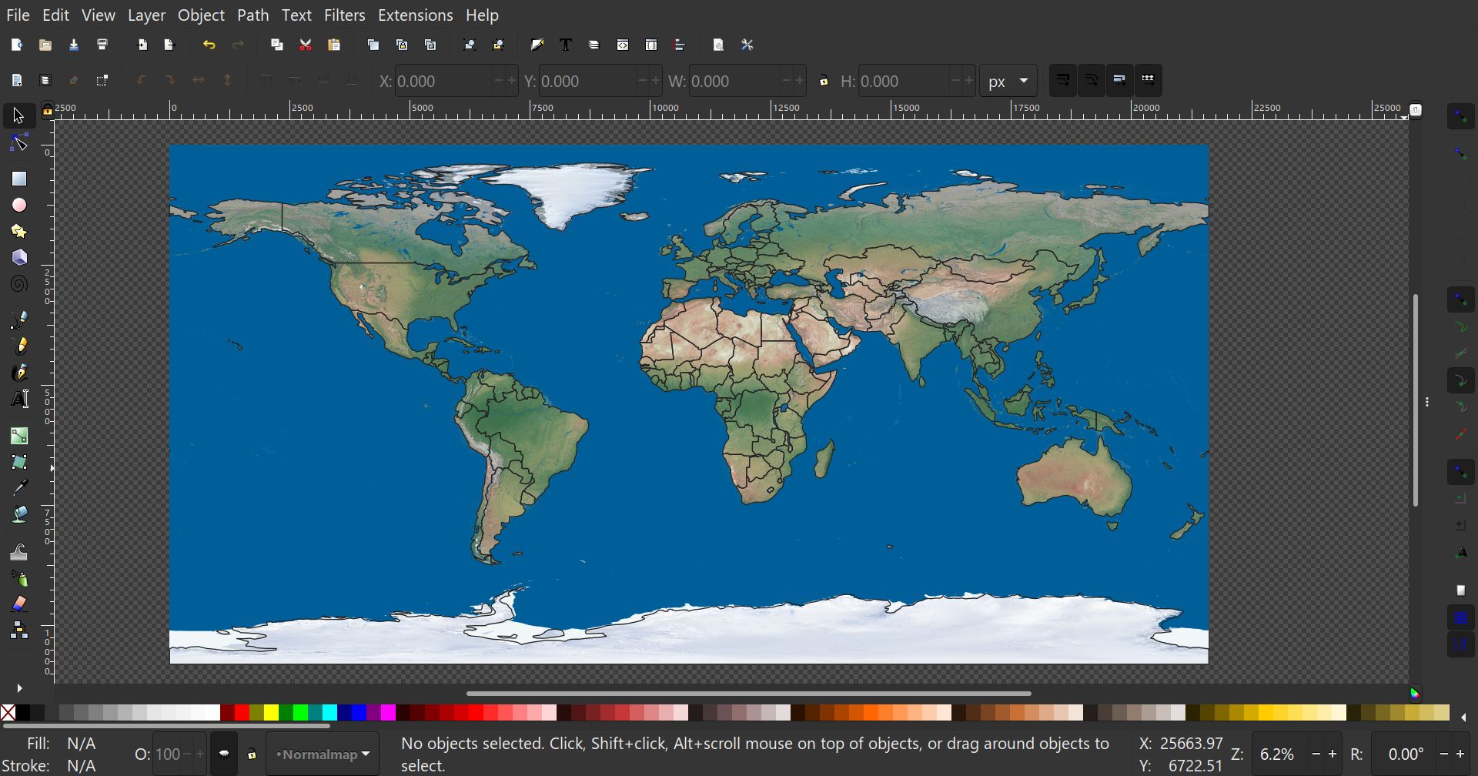Select the Text tool
This screenshot has height=776, width=1478.
coord(18,398)
